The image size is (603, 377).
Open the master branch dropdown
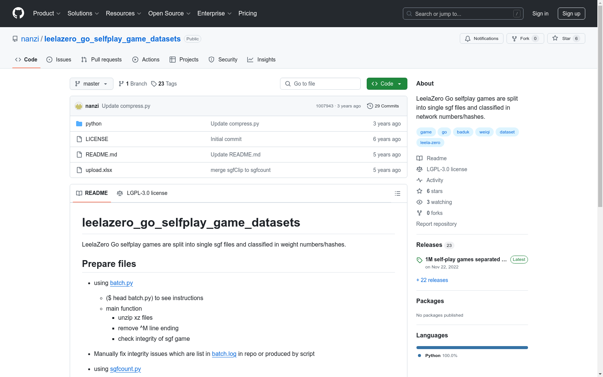[x=92, y=84]
